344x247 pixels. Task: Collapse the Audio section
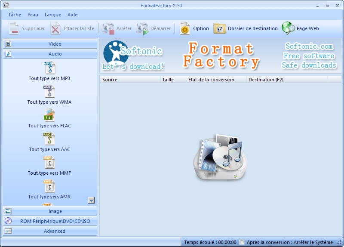click(x=50, y=53)
